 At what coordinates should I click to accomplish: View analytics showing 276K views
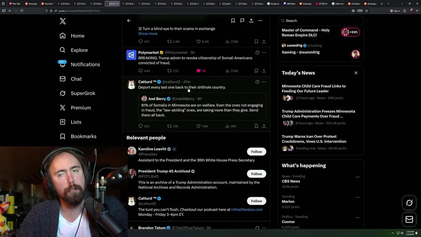[232, 41]
